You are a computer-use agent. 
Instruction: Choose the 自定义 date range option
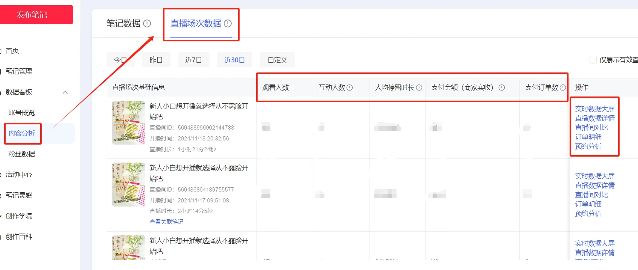click(278, 60)
